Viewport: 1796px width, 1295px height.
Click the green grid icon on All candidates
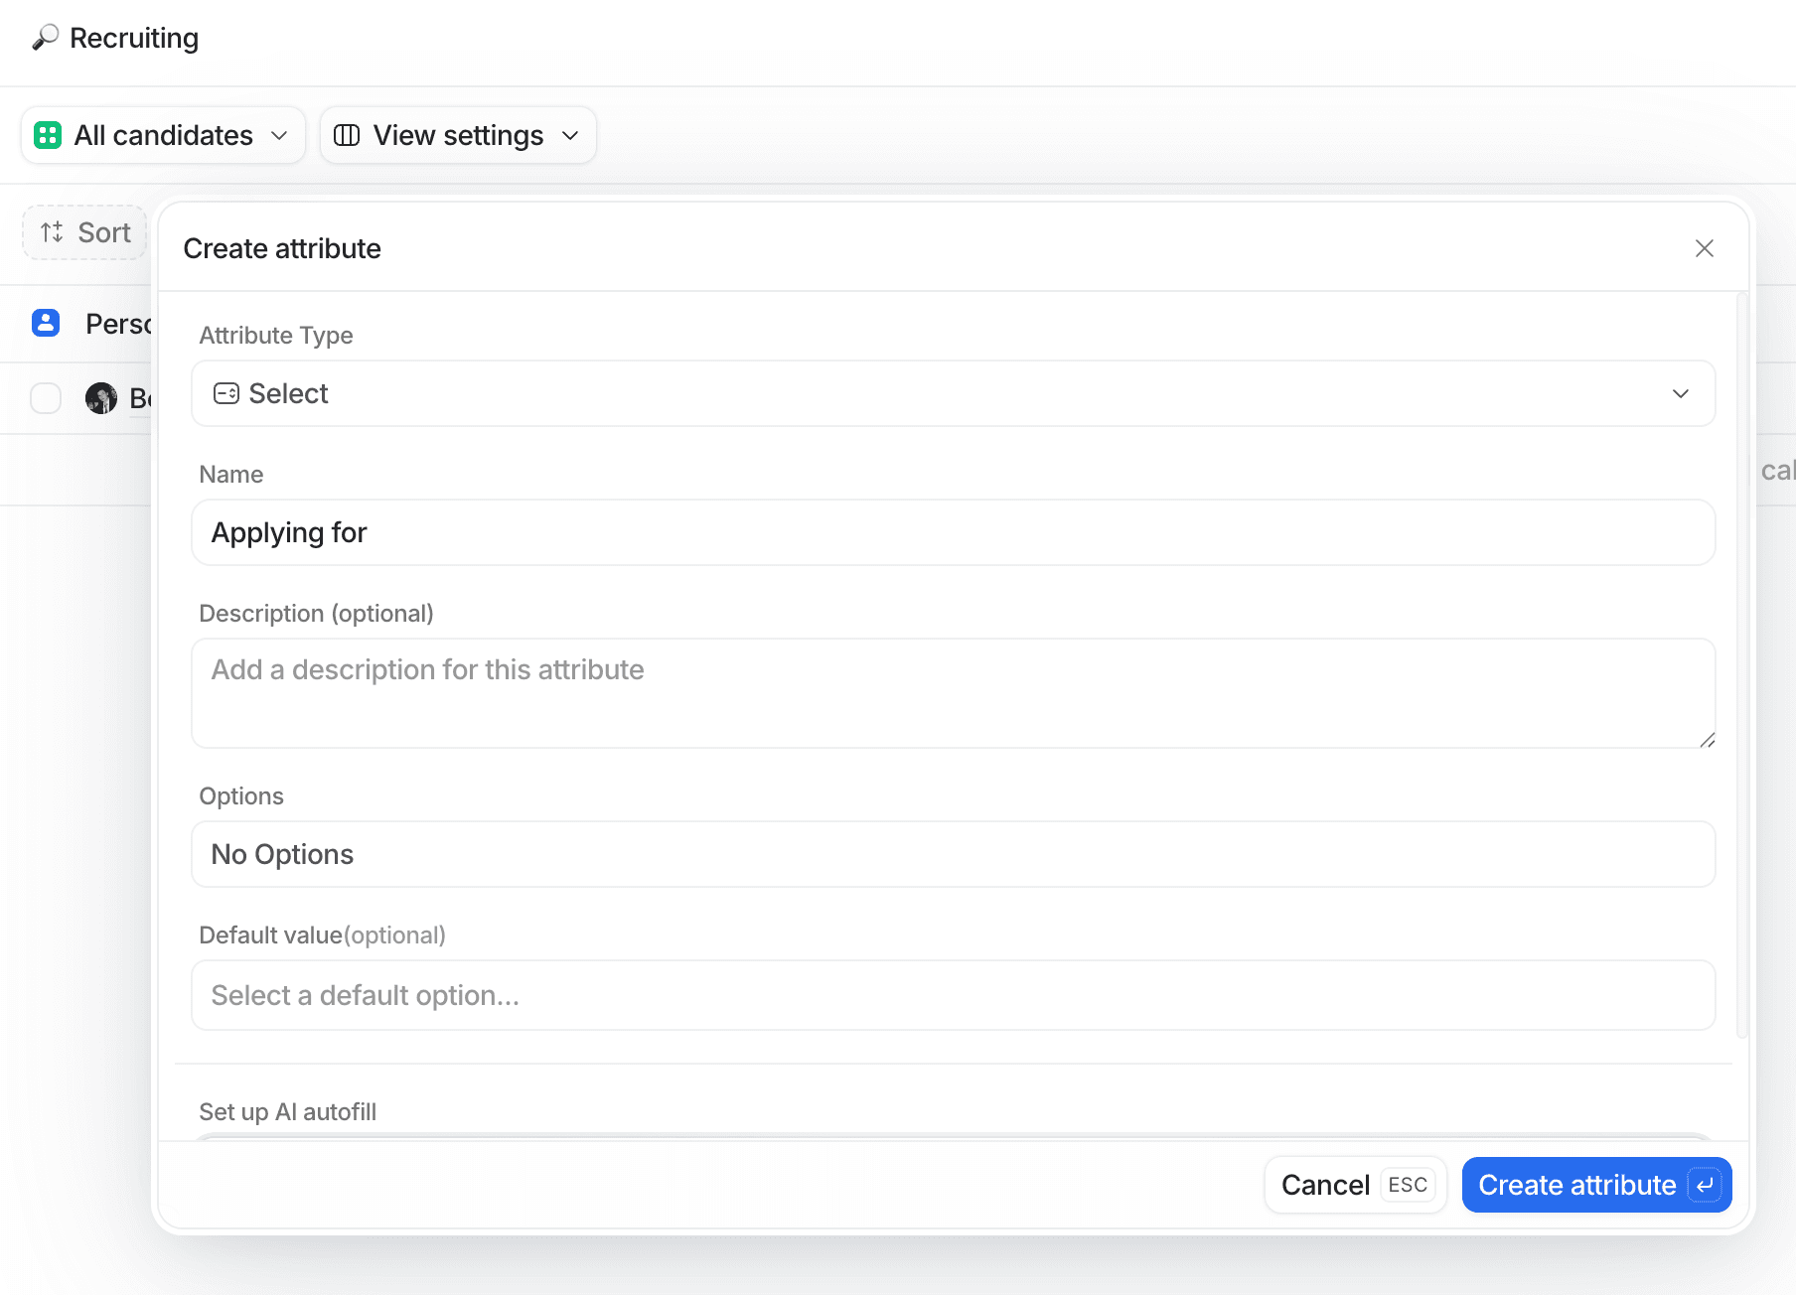[x=48, y=135]
